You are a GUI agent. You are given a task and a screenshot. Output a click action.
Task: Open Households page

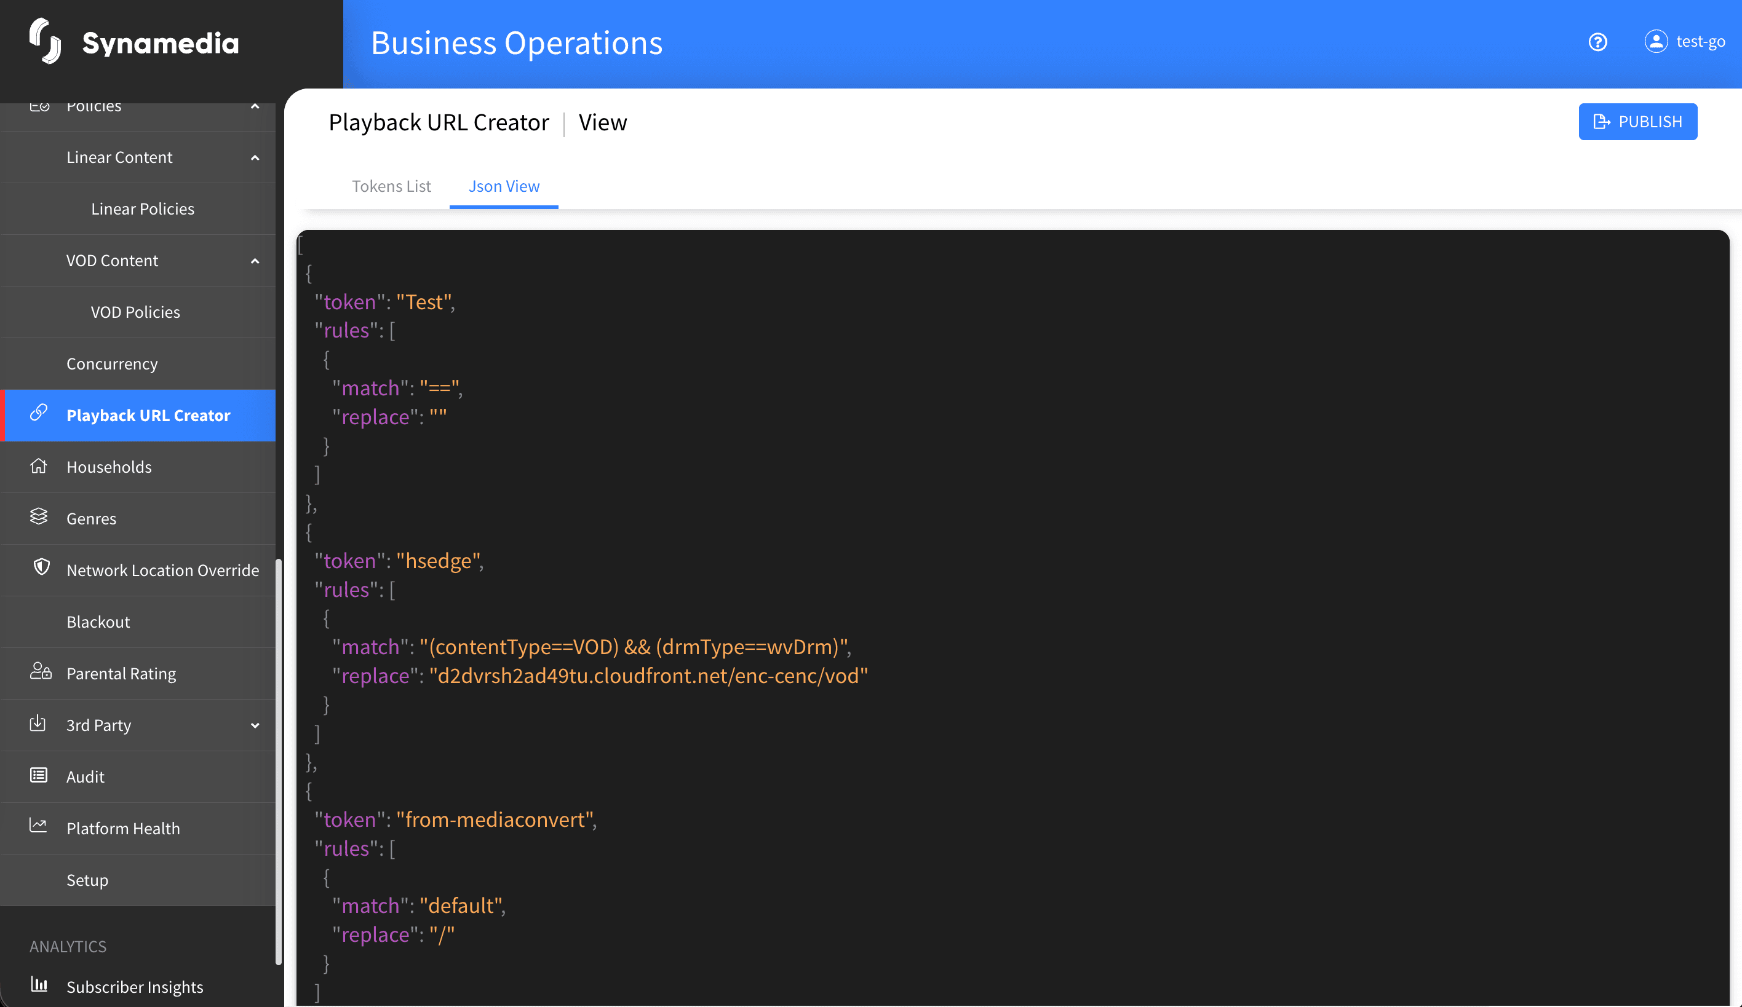point(138,467)
